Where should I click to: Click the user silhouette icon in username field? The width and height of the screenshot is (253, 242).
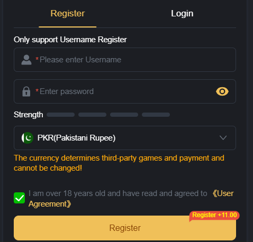[x=26, y=60]
